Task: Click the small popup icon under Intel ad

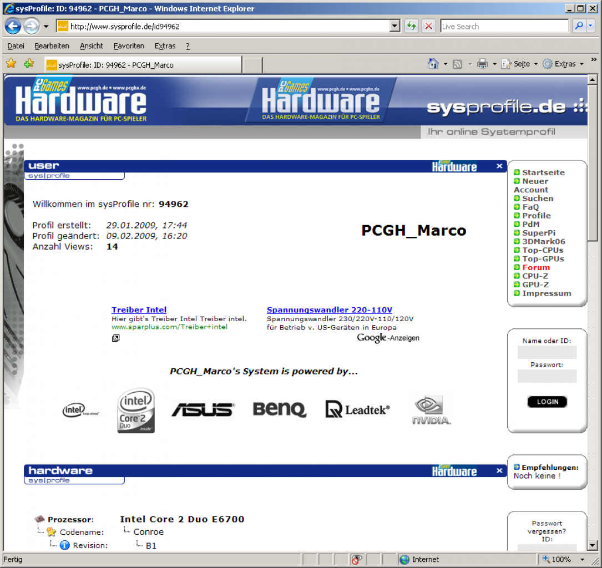Action: [115, 338]
